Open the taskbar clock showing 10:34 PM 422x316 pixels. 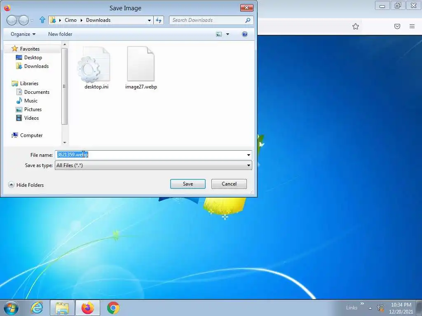[x=401, y=308]
